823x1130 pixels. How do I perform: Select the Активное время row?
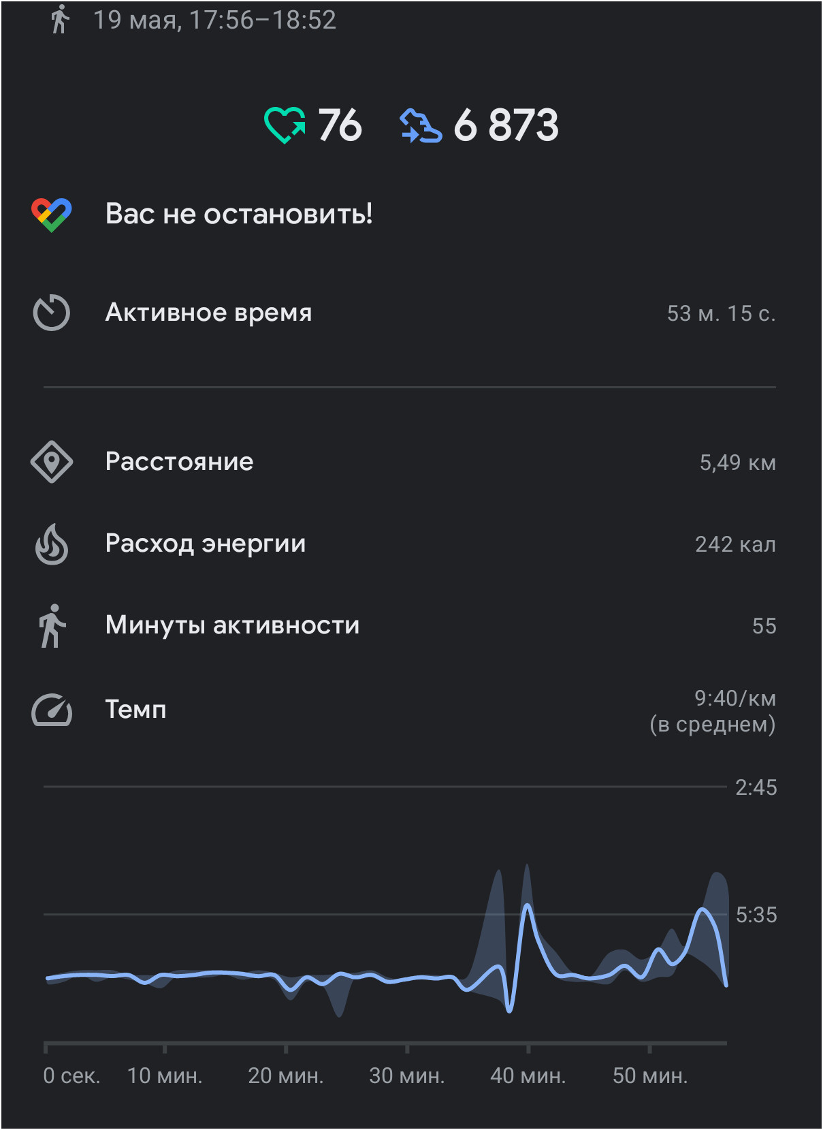coord(411,313)
